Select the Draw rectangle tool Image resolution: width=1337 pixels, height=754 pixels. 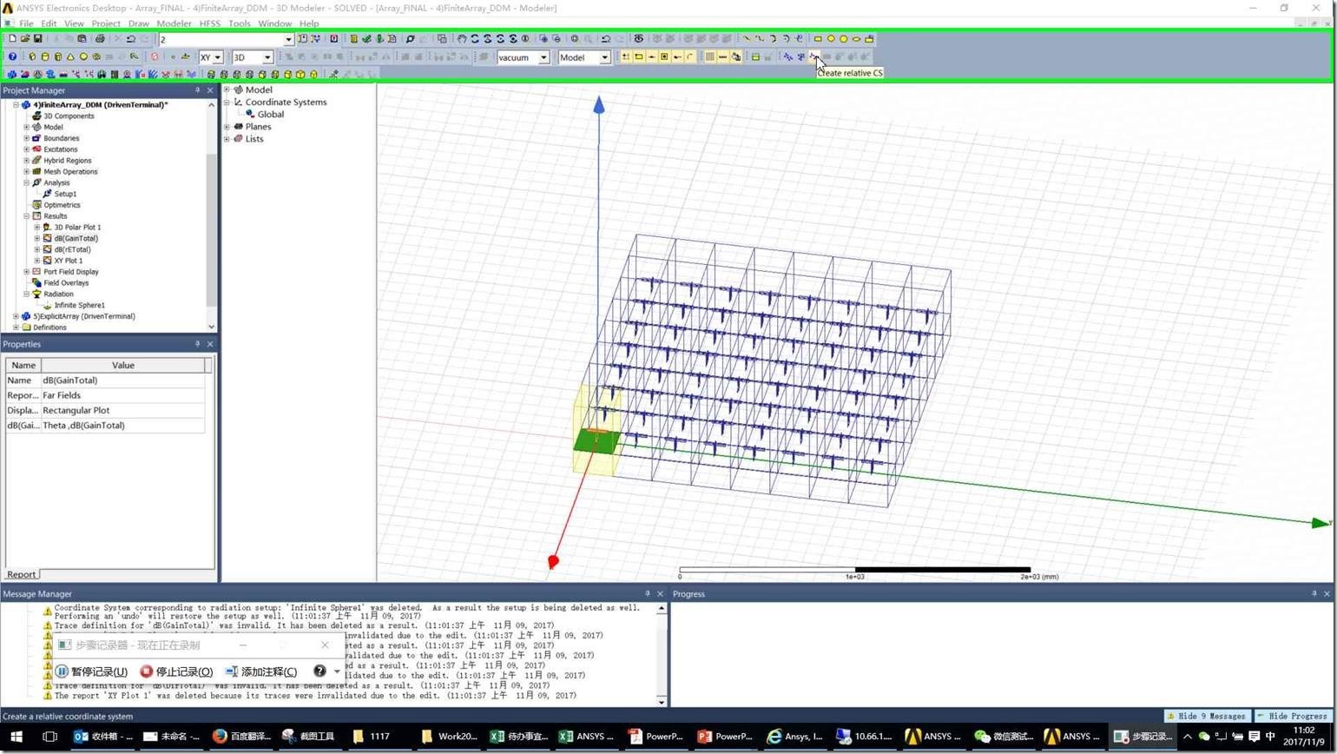click(x=818, y=39)
